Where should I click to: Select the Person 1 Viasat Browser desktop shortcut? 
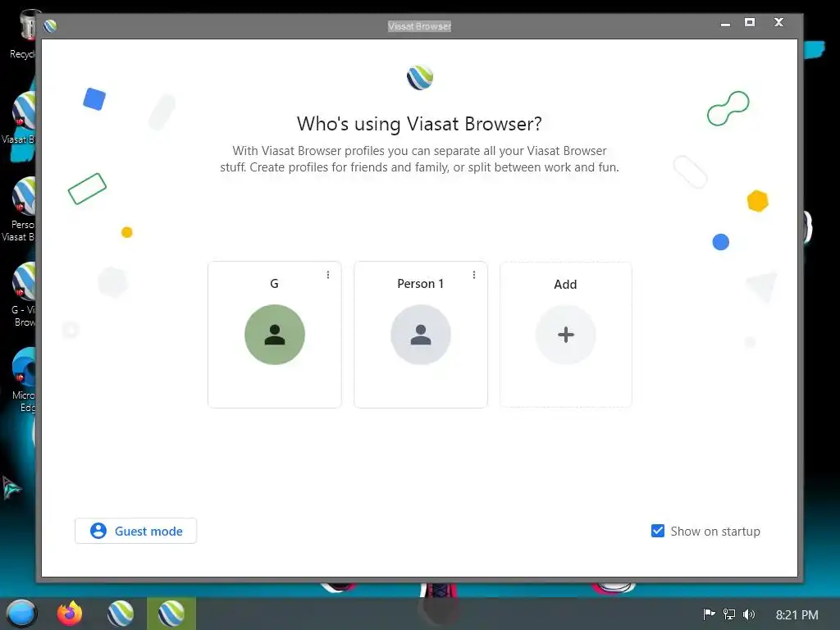click(21, 209)
